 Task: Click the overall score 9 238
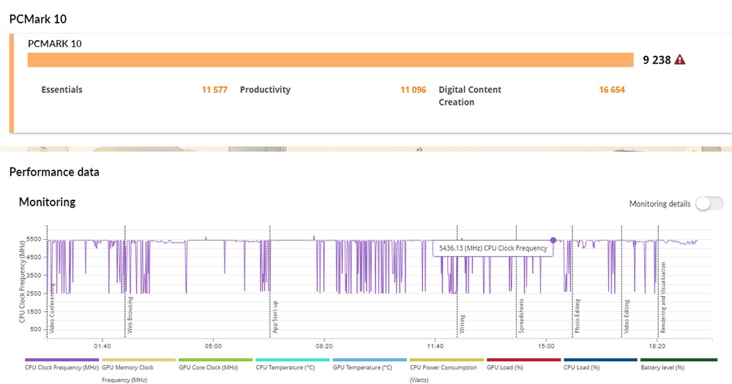(x=657, y=60)
